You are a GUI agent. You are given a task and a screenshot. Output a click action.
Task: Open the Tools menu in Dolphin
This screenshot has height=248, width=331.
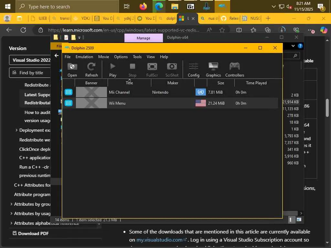[x=137, y=57]
